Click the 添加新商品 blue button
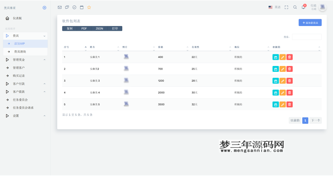 (x=310, y=22)
